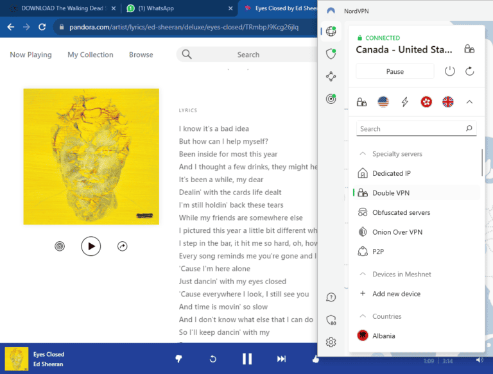Open the Browse menu on Pandora

point(141,55)
